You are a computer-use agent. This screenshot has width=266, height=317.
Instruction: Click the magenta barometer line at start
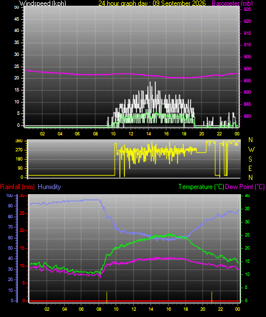26,70
